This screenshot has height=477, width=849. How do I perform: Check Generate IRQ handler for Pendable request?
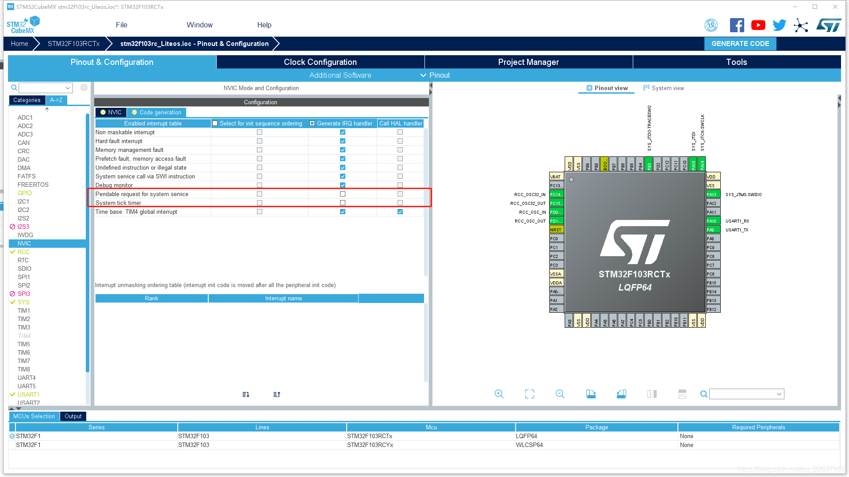point(342,194)
